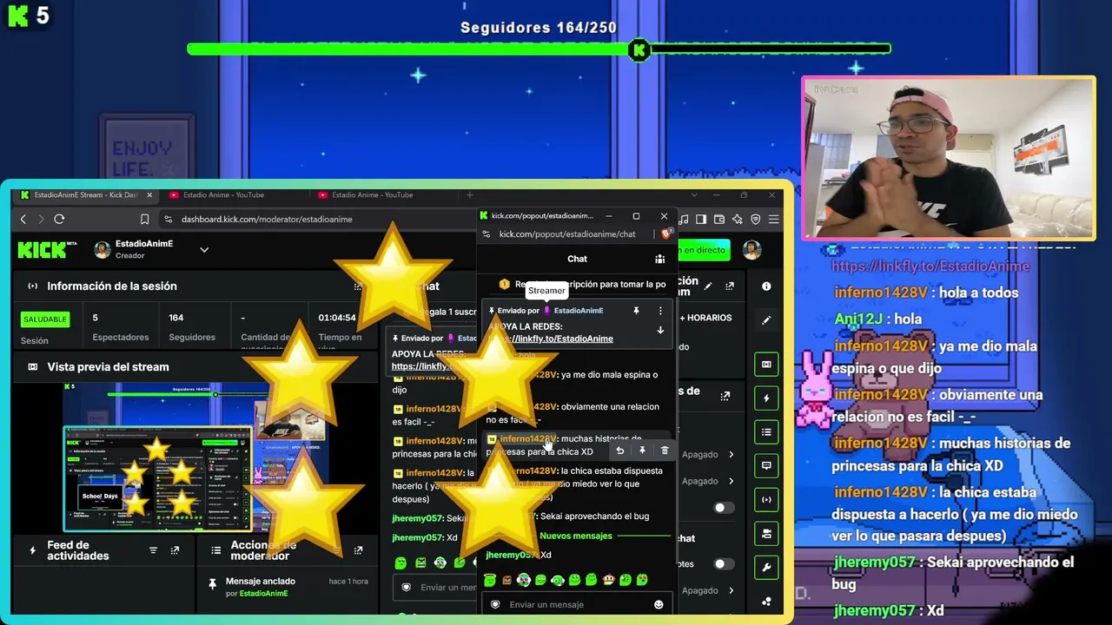1112x625 pixels.
Task: Click the popout chat address bar
Action: click(567, 234)
